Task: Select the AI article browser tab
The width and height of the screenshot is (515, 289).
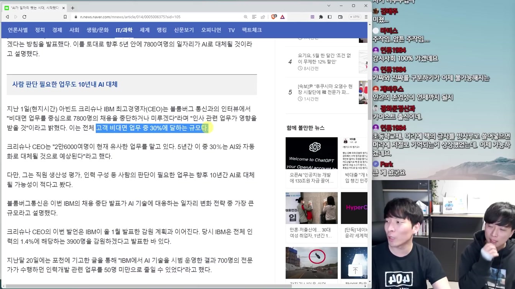Action: coord(35,8)
